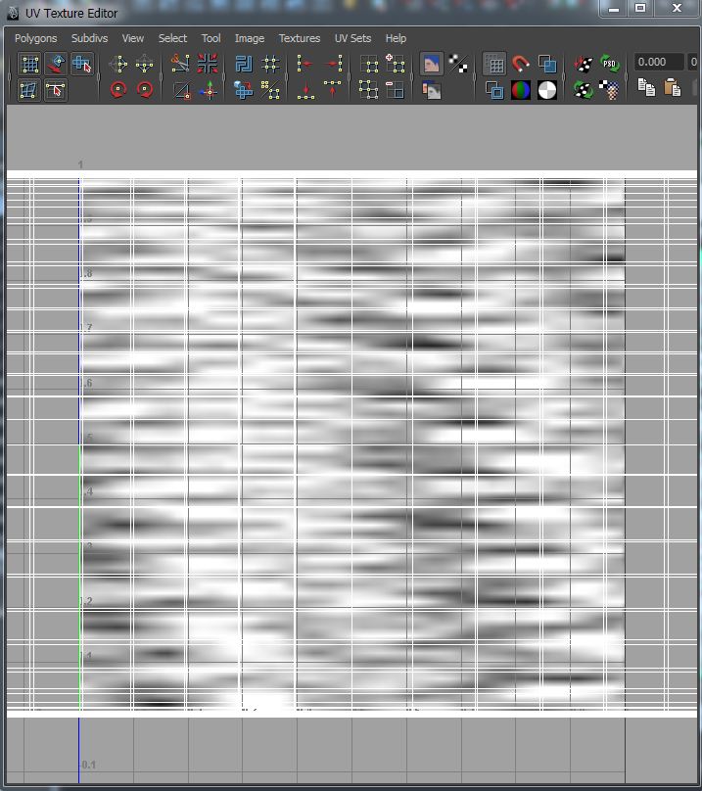
Task: Open the Textures menu
Action: pyautogui.click(x=300, y=38)
